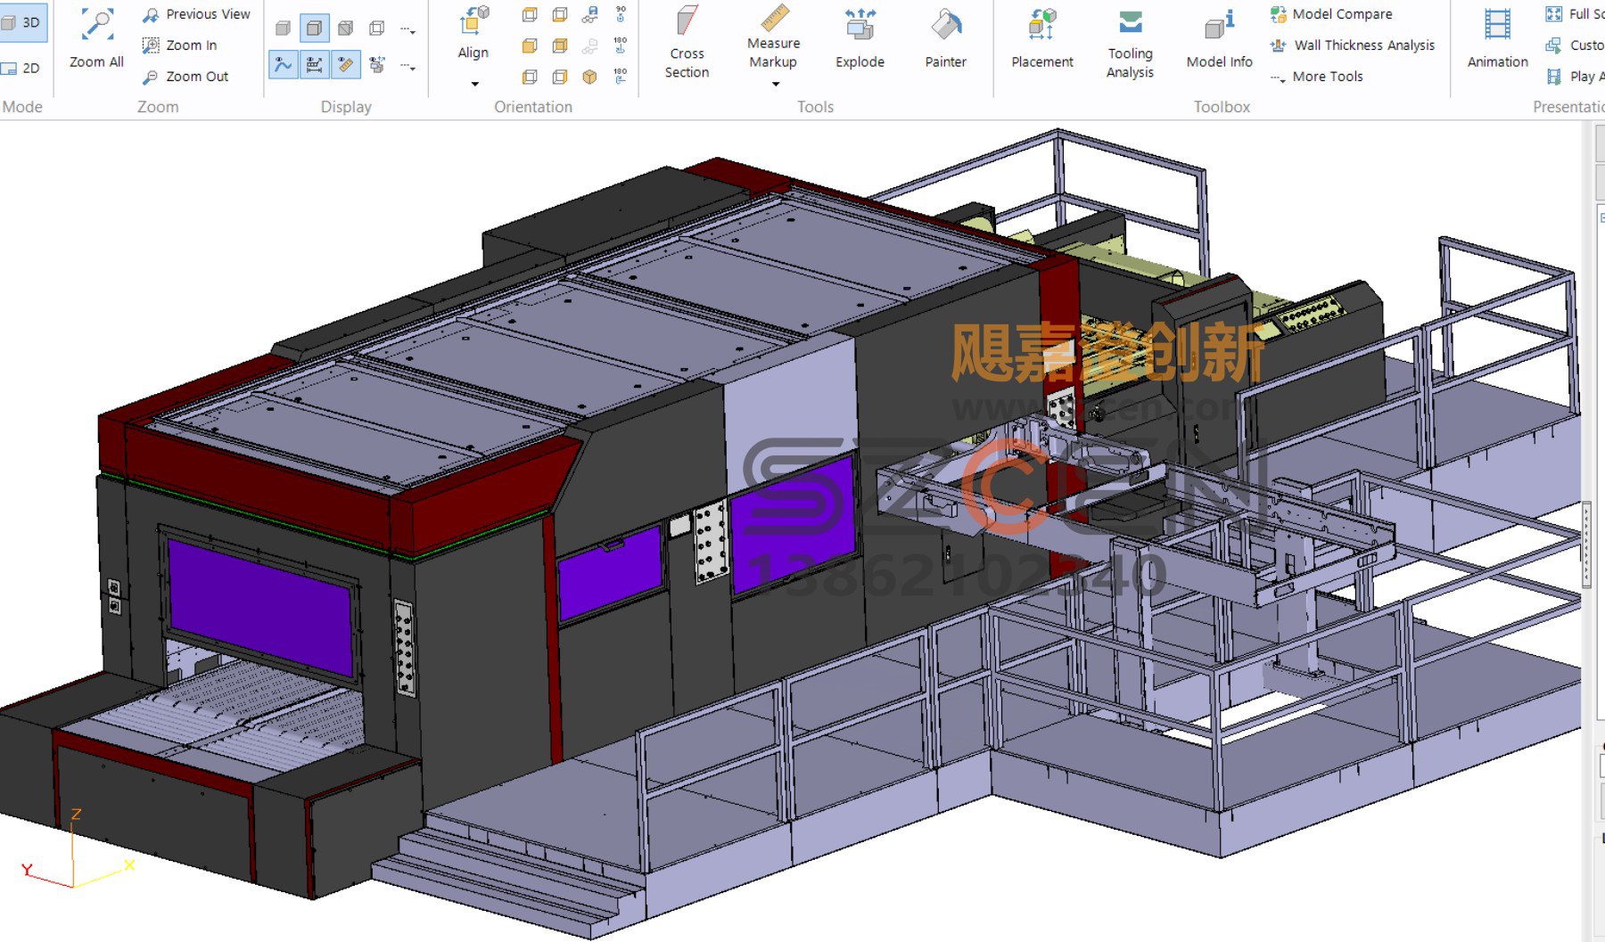This screenshot has width=1605, height=942.
Task: Go back to Previous View
Action: pos(197,14)
